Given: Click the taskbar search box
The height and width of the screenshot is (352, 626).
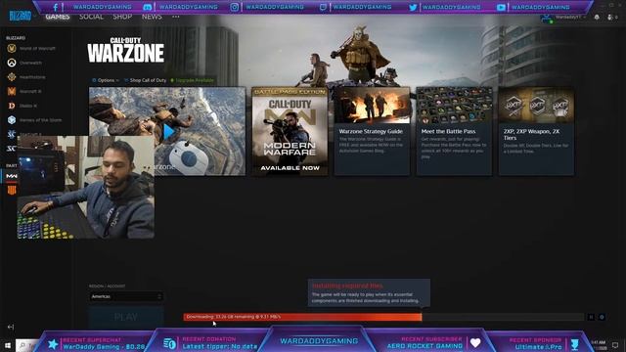Looking at the screenshot, I should point(28,345).
